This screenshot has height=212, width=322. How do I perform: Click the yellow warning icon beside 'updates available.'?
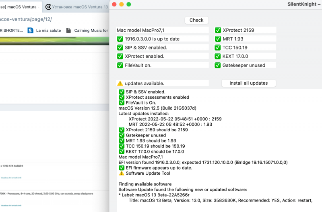click(120, 84)
